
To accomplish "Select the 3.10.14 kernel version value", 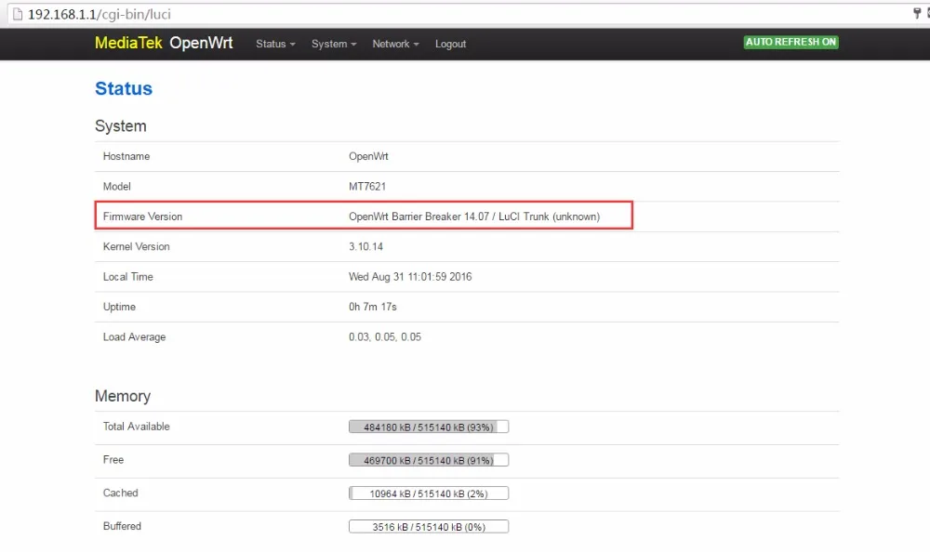I will click(x=365, y=246).
